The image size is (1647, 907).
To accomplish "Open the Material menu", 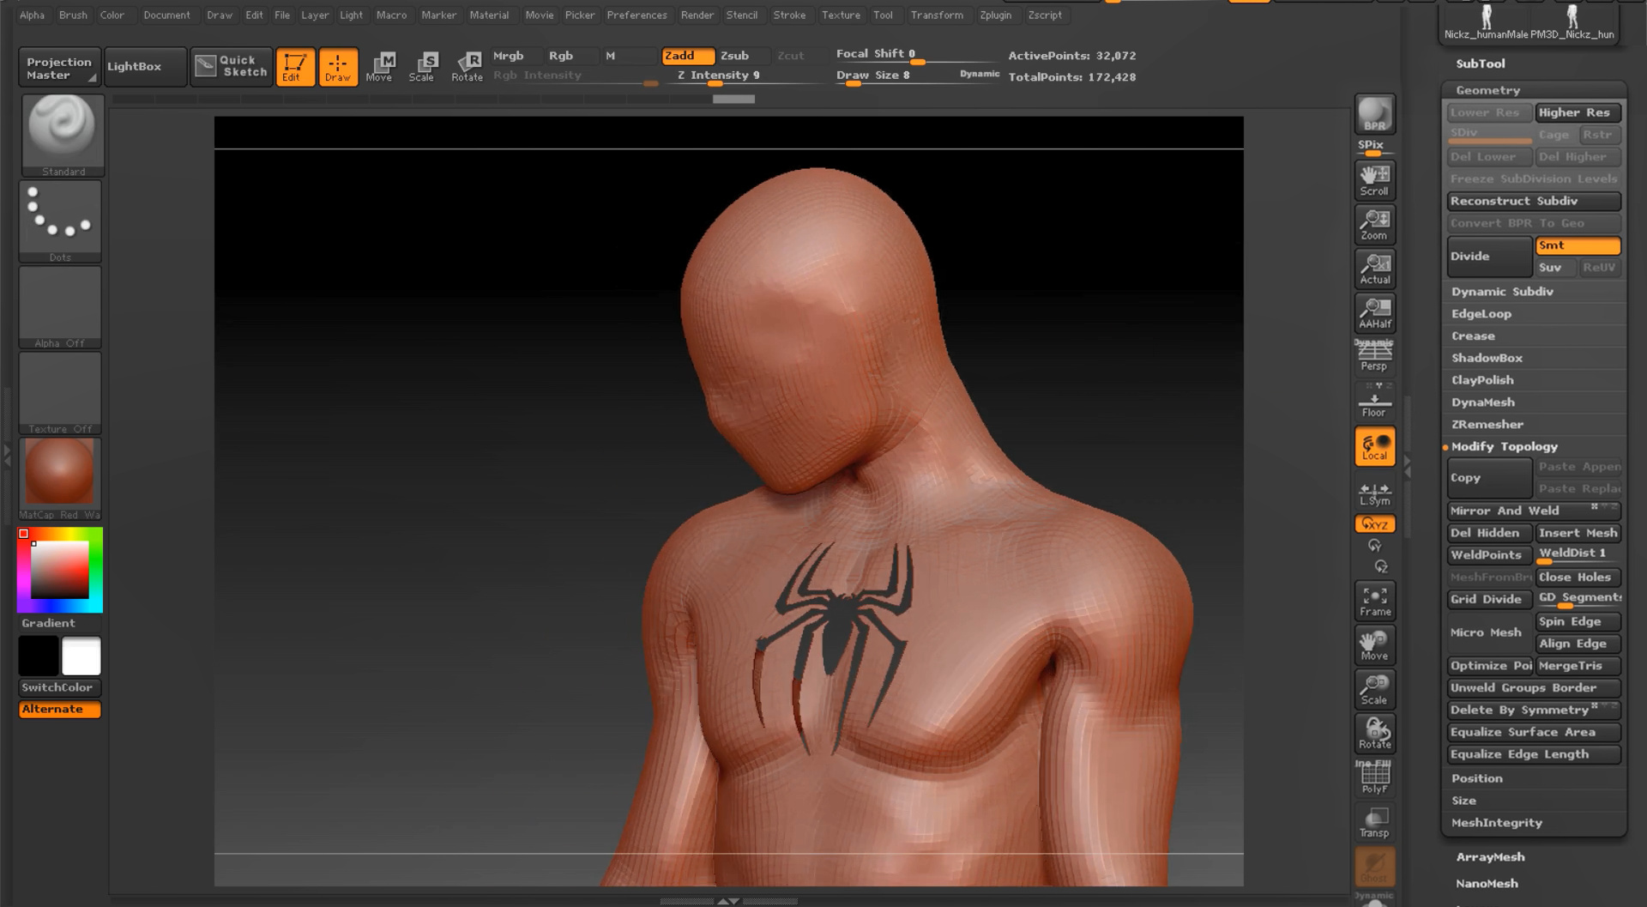I will [489, 15].
